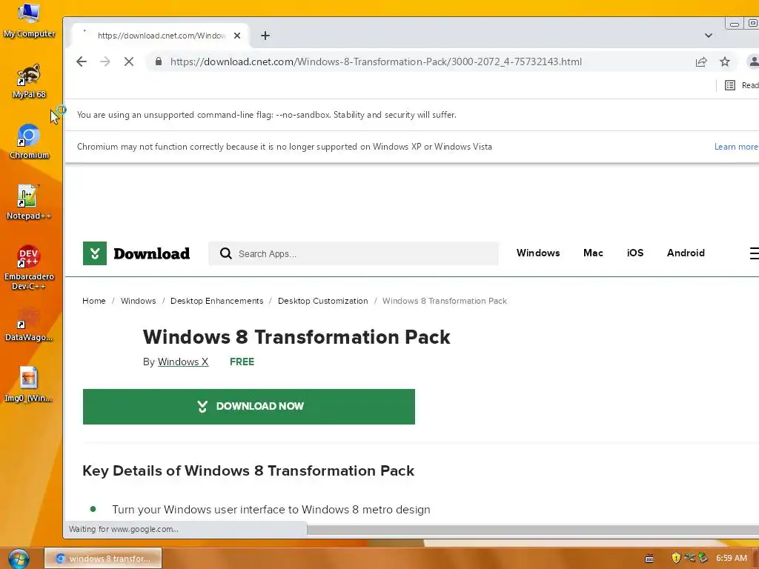Stop loading the page

tap(129, 61)
